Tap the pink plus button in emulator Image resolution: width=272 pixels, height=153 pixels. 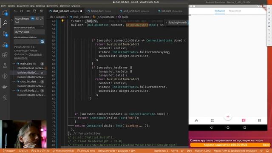tap(228, 116)
